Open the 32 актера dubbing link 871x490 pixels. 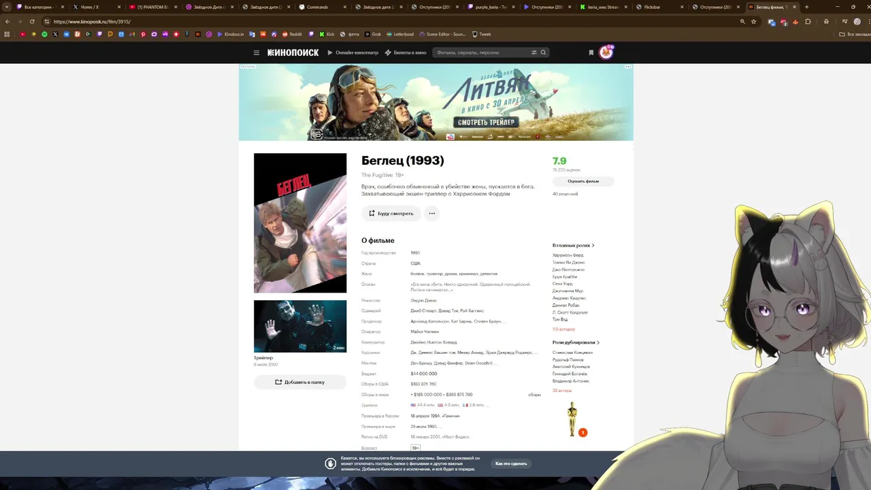point(562,391)
